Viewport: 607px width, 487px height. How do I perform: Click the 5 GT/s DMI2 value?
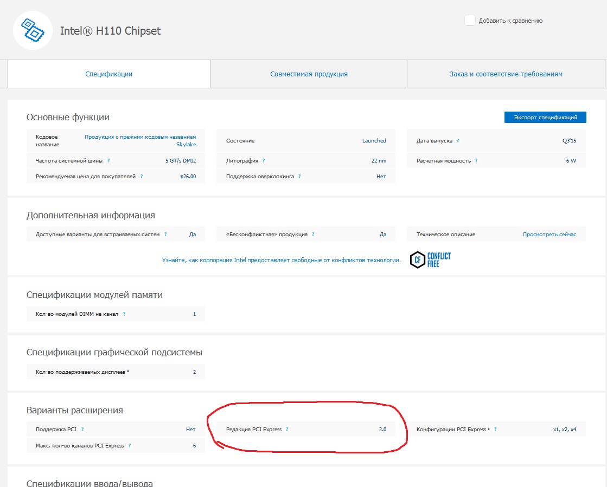point(181,160)
